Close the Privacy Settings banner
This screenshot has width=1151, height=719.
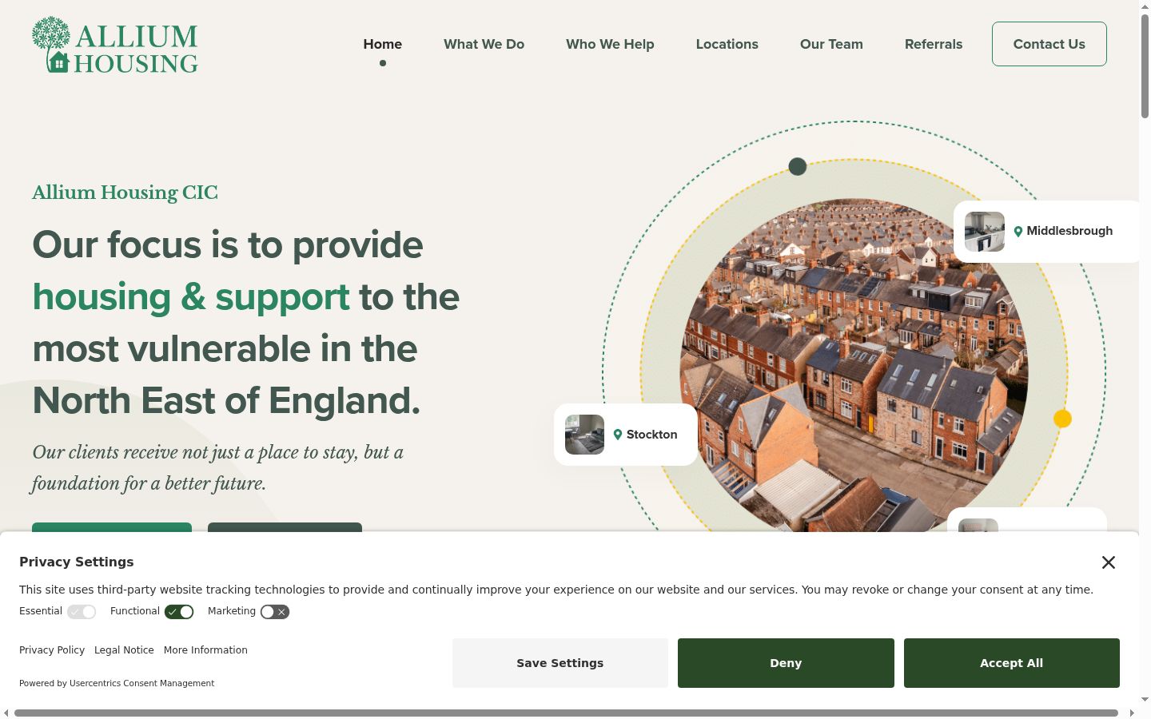pos(1108,562)
